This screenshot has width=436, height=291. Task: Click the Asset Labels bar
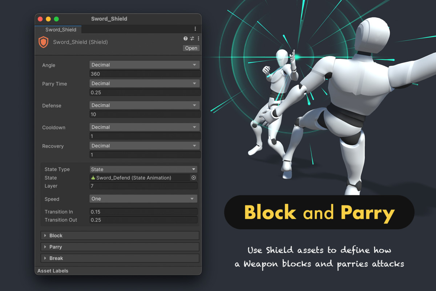(53, 271)
